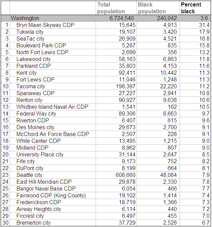Select the 'Percent black' header cell
This screenshot has height=227, width=212.
tap(195, 8)
